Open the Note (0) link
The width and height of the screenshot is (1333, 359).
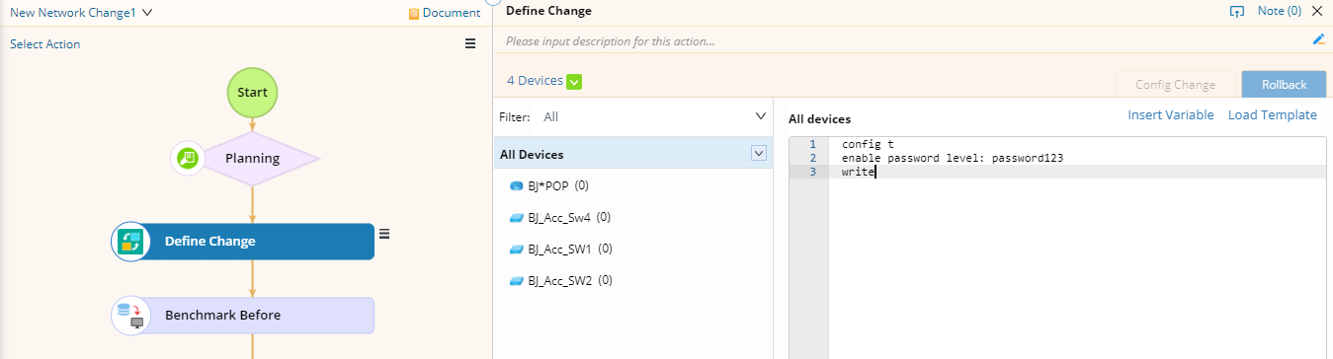(x=1280, y=11)
